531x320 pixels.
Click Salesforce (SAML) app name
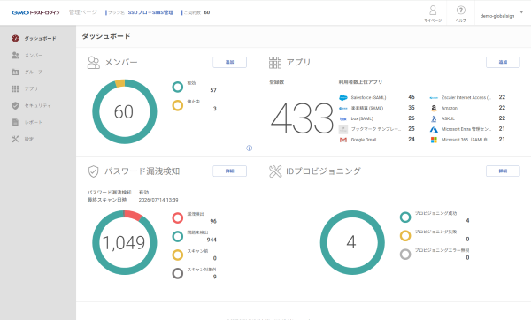coord(368,98)
